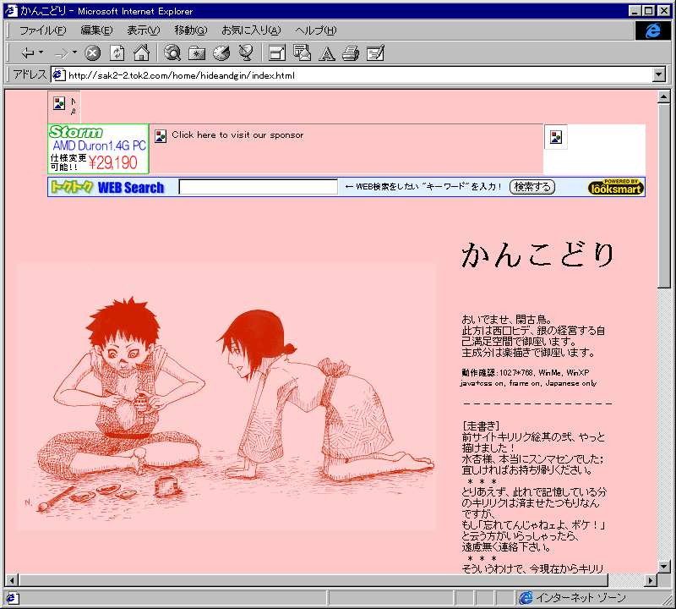Viewport: 676px width, 609px height.
Task: Refresh the page using the Refresh icon
Action: tap(117, 53)
